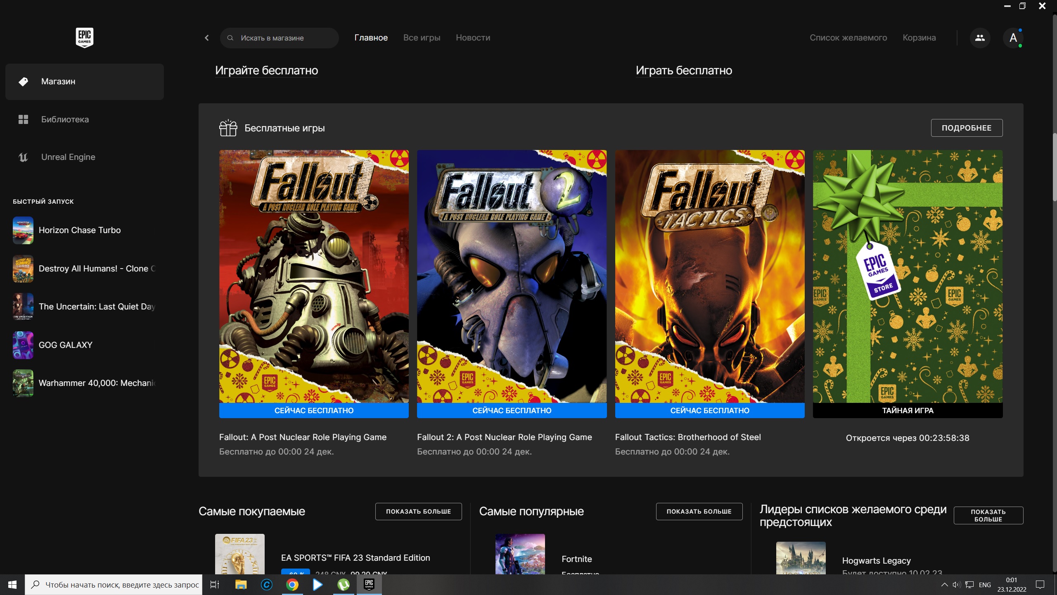This screenshot has height=595, width=1057.
Task: Open the Windows Start menu
Action: pos(12,585)
